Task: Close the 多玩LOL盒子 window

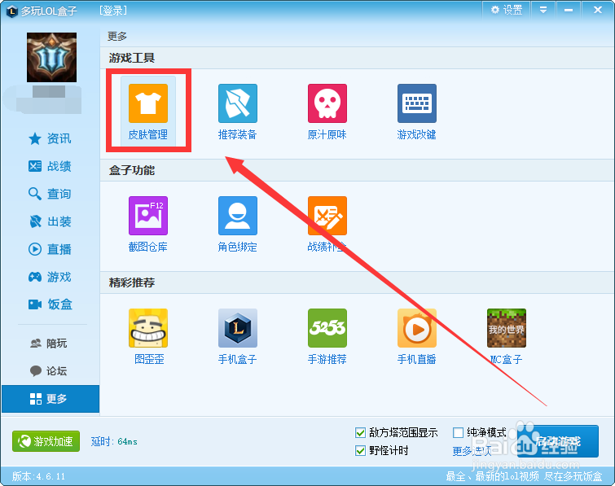Action: (x=598, y=11)
